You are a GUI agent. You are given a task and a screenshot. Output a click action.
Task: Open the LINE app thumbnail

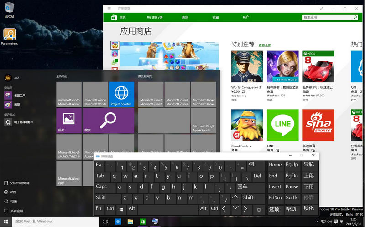point(282,125)
